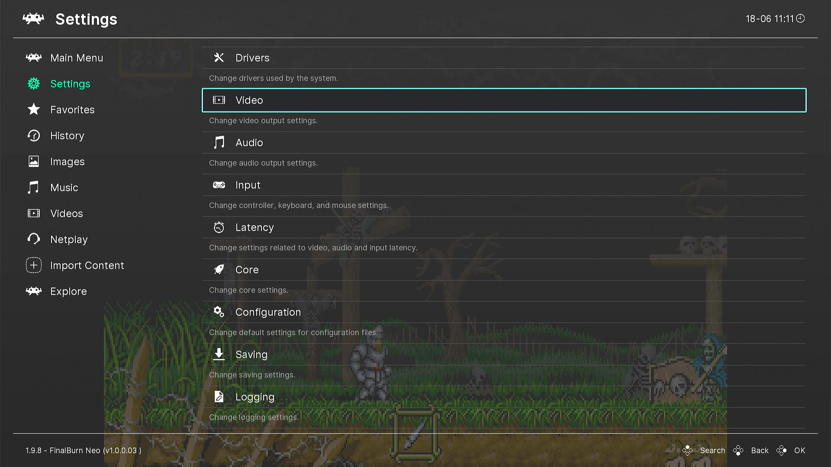The image size is (831, 467).
Task: Switch to Main Menu in sidebar
Action: tap(76, 58)
